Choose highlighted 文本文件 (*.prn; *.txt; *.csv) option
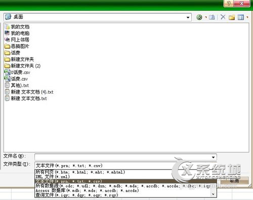Viewport: 253px width, 200px height. tap(125, 181)
